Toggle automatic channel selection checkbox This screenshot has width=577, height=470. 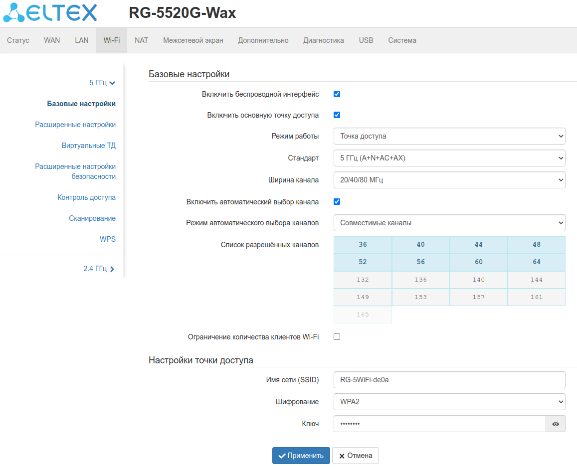click(x=337, y=202)
